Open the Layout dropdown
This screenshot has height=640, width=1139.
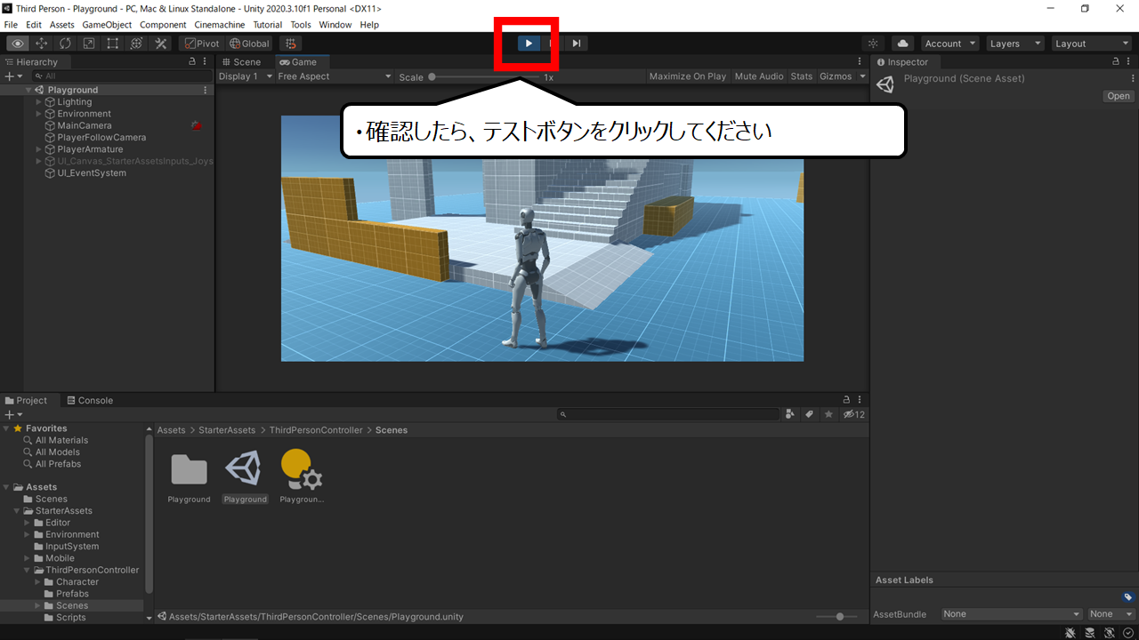point(1091,44)
